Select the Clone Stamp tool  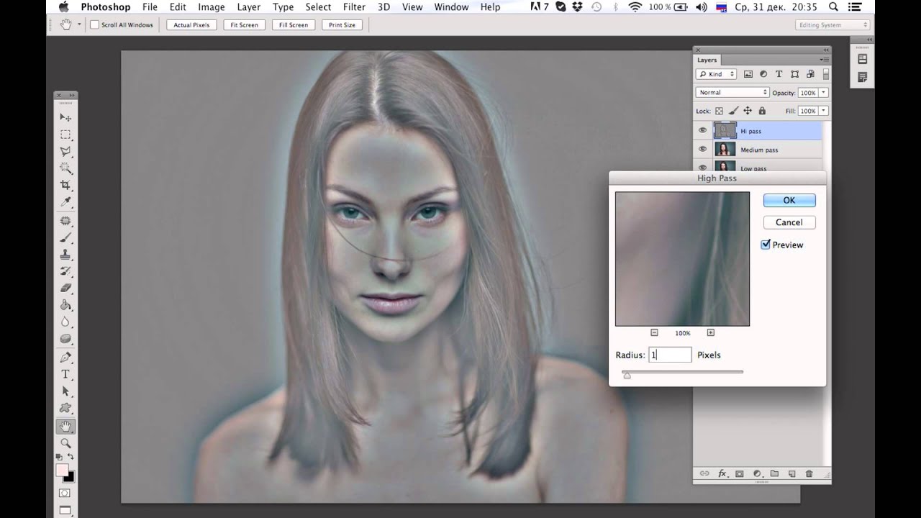[x=65, y=255]
